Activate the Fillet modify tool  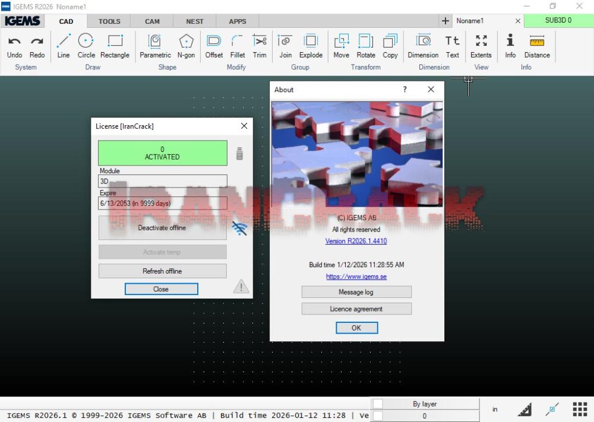pyautogui.click(x=238, y=46)
